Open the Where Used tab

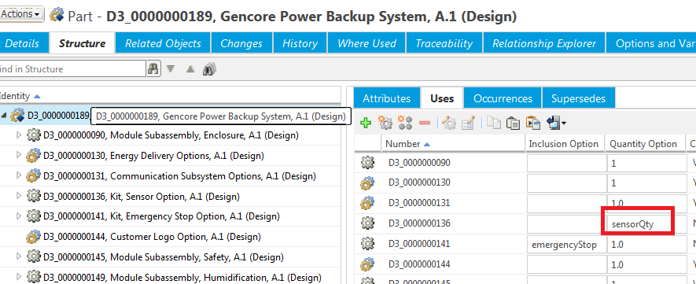[366, 43]
